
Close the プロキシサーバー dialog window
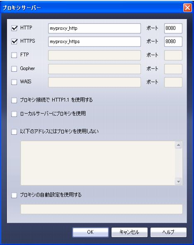pyautogui.click(x=187, y=7)
